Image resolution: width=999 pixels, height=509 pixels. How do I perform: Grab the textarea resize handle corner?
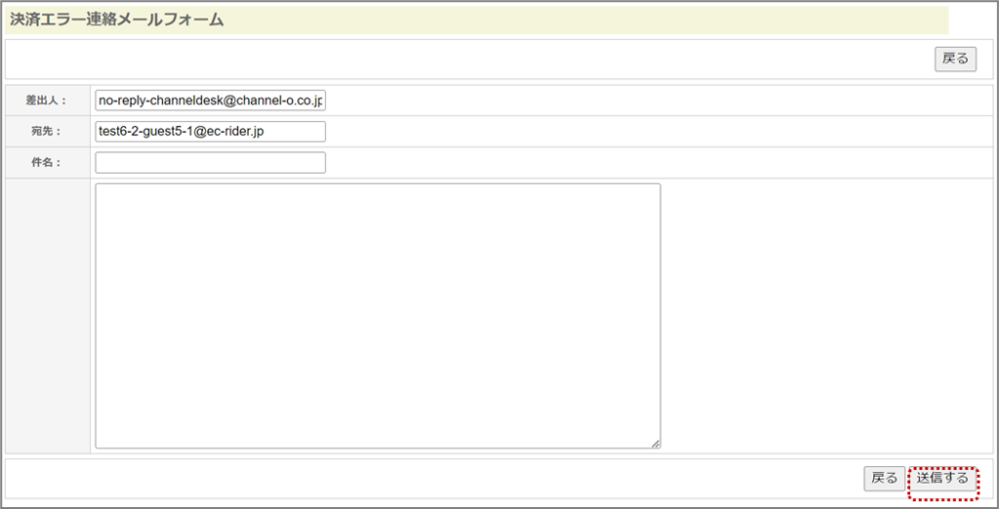[x=656, y=444]
